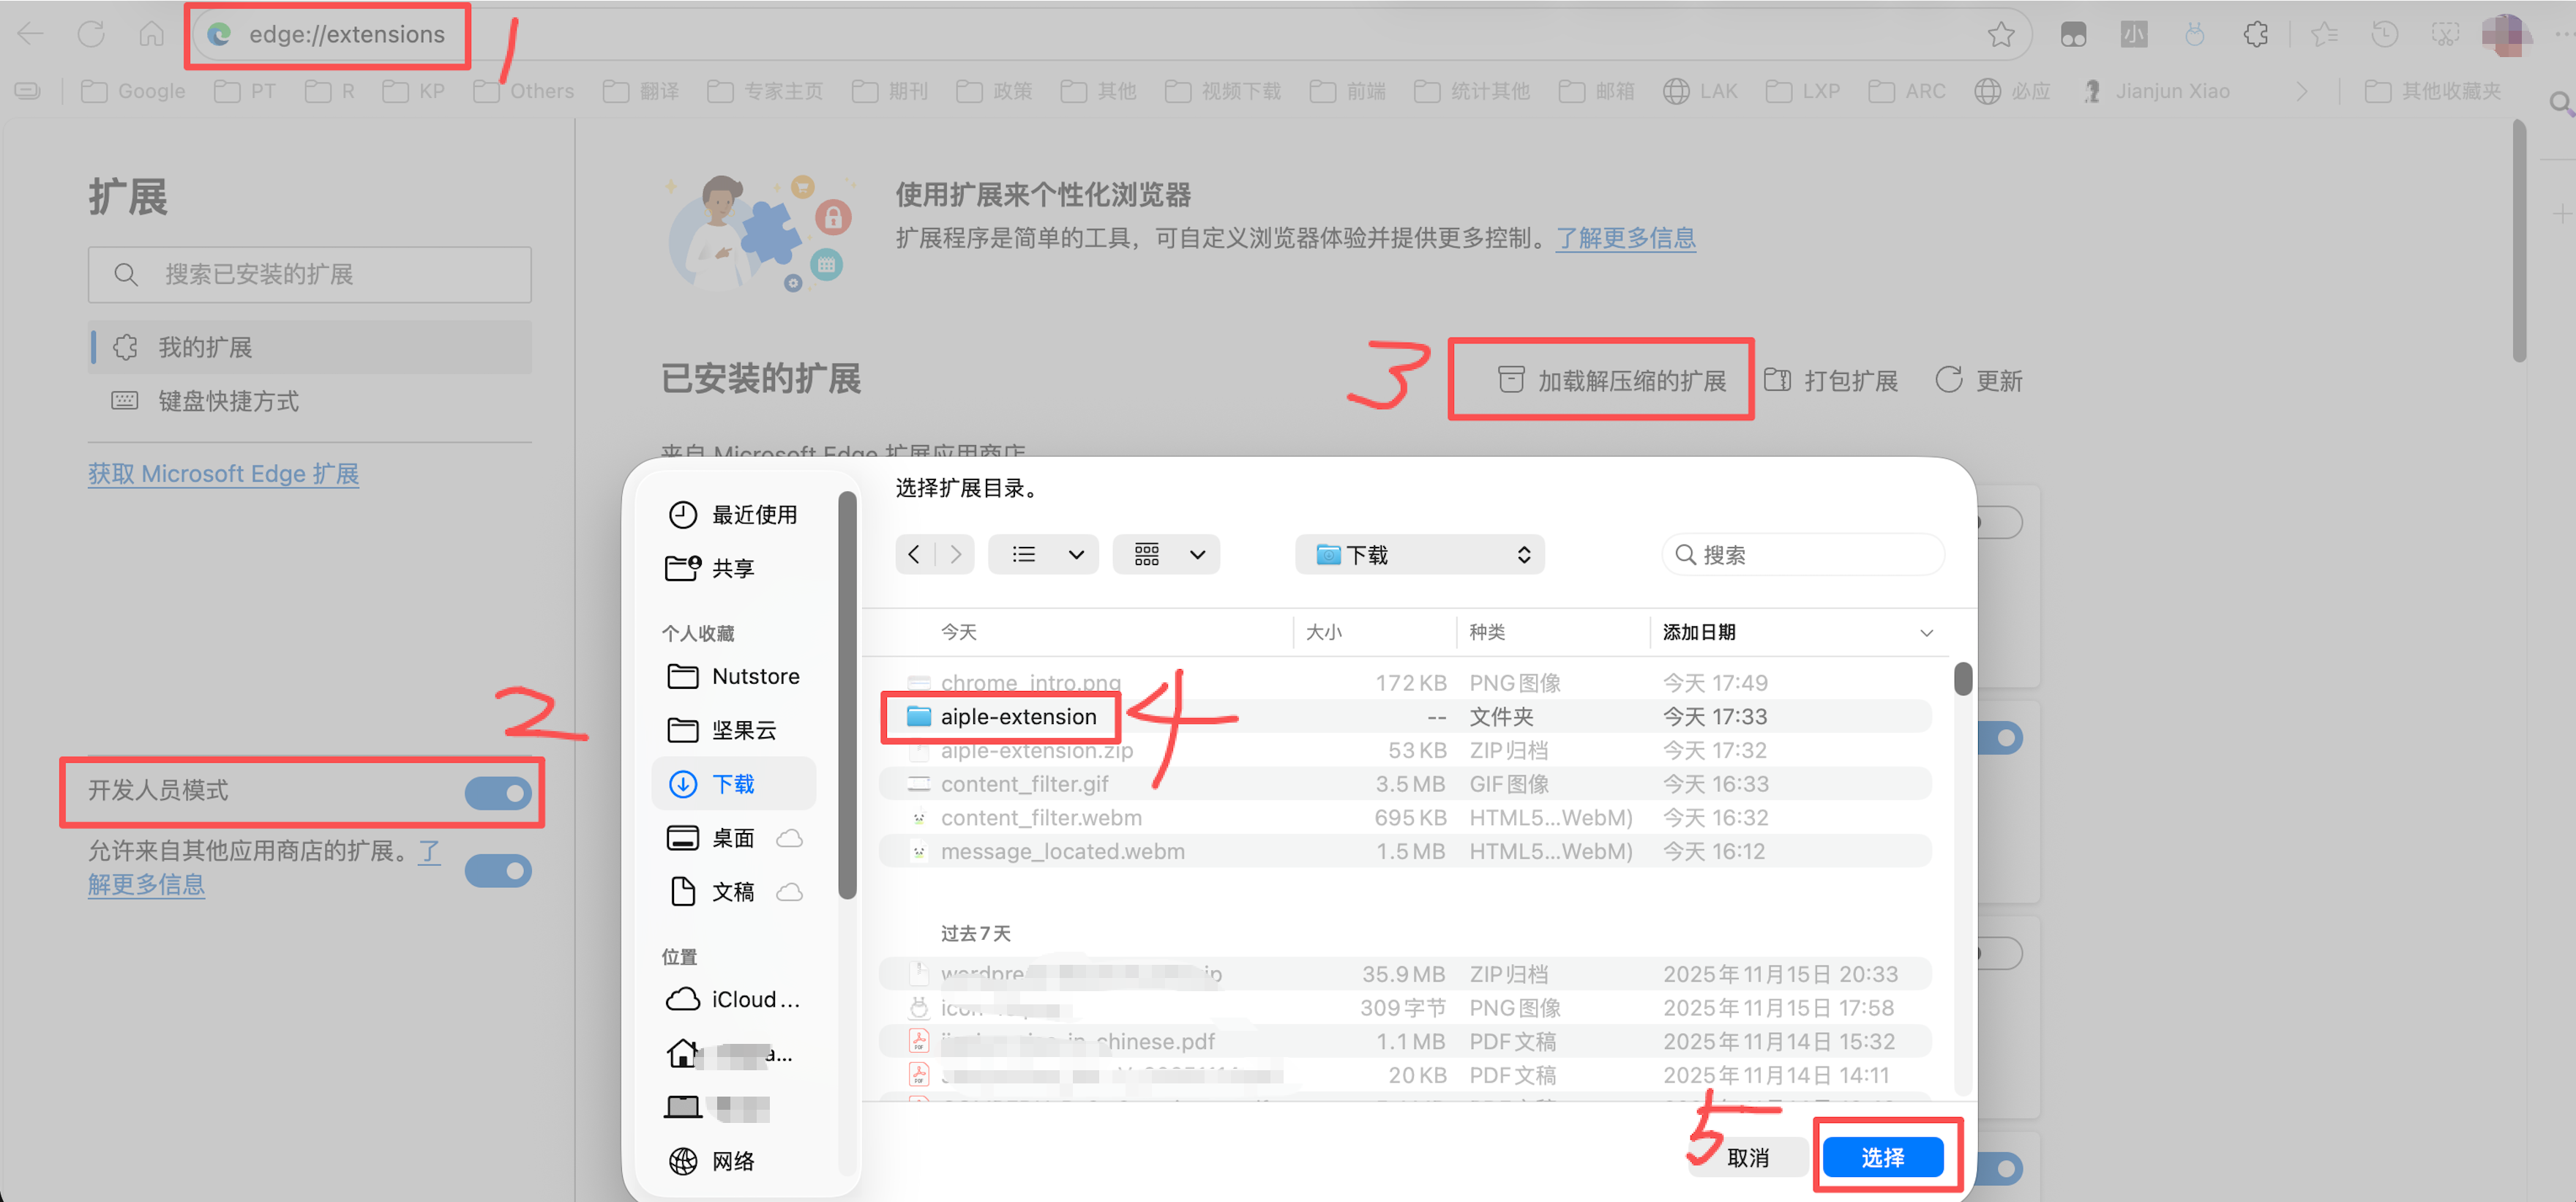The width and height of the screenshot is (2576, 1202).
Task: Click the favorite star in address bar
Action: point(2000,35)
